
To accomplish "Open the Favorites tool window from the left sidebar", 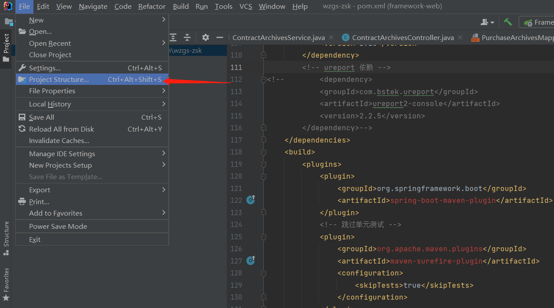I will 6,281.
